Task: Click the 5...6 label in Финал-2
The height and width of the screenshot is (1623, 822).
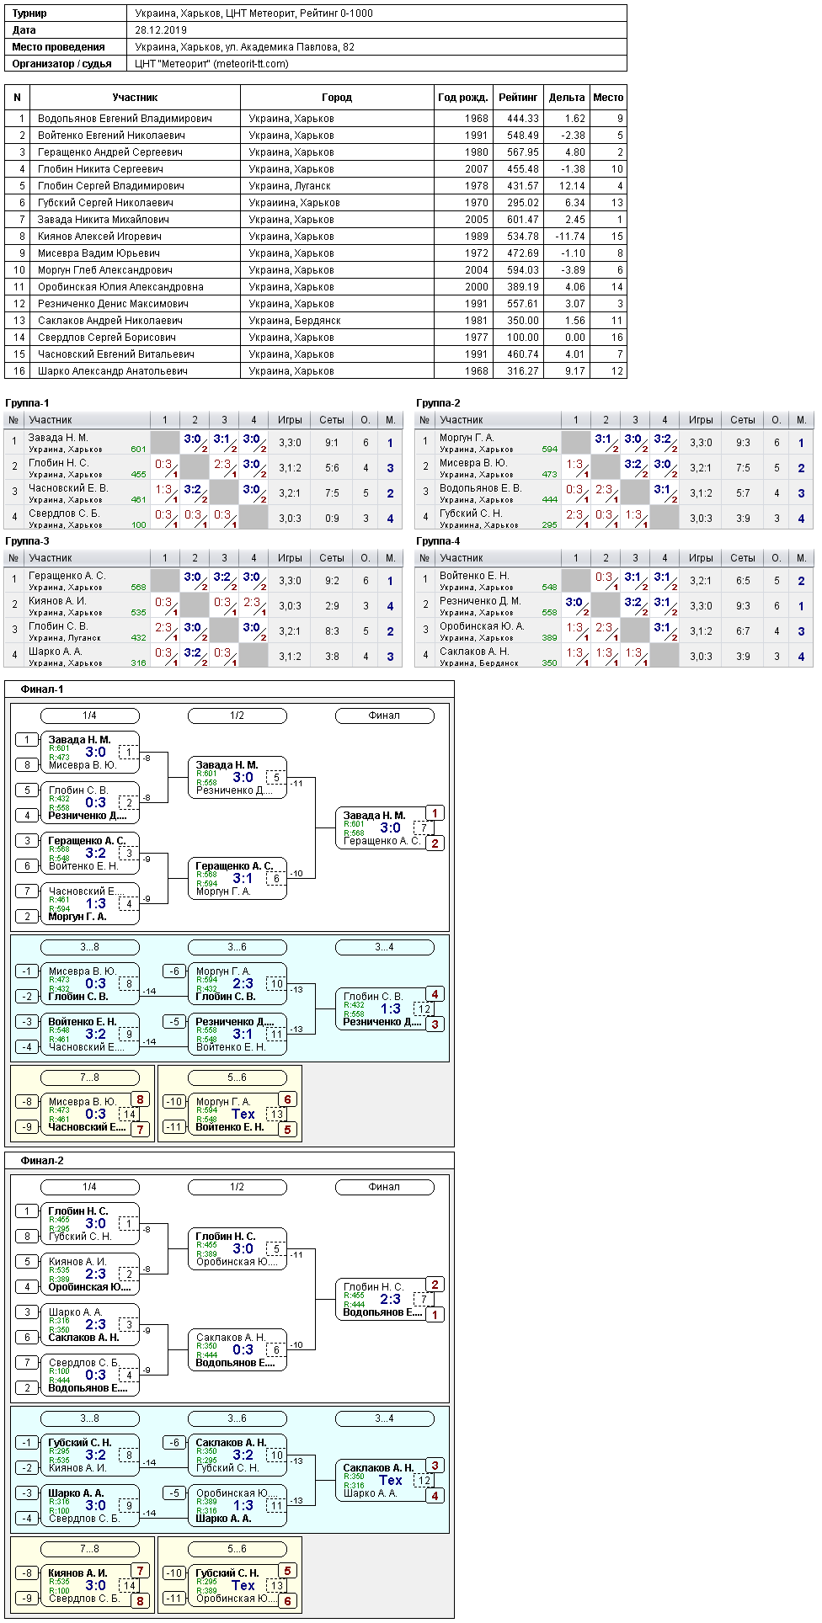Action: (237, 1549)
